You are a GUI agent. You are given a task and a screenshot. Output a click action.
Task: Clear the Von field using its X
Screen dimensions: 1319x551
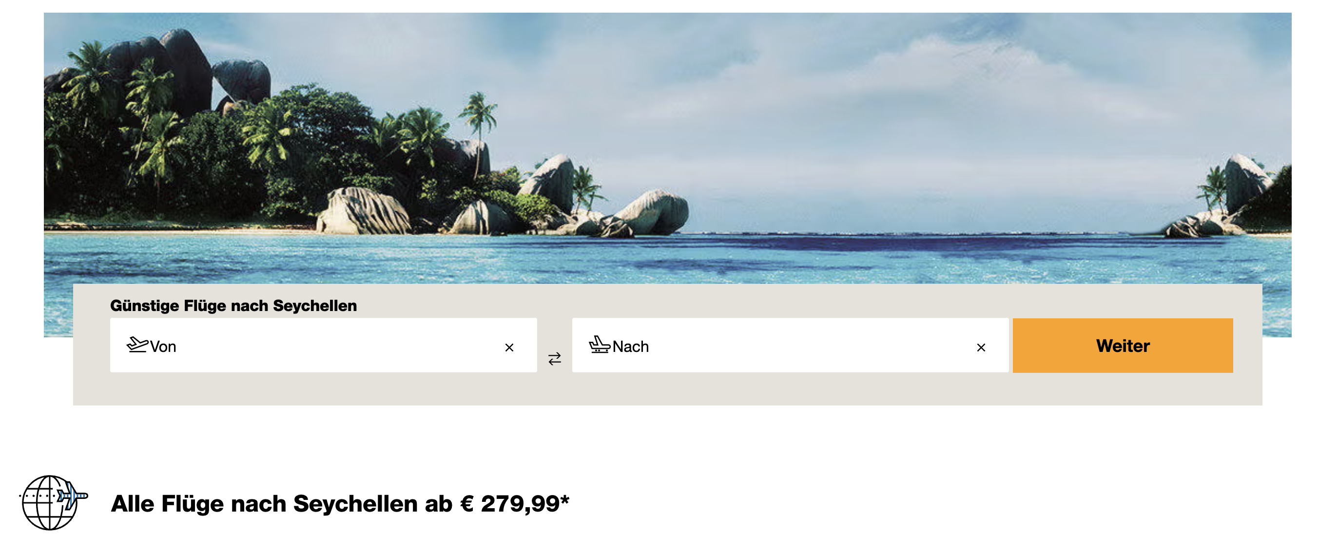click(x=509, y=348)
